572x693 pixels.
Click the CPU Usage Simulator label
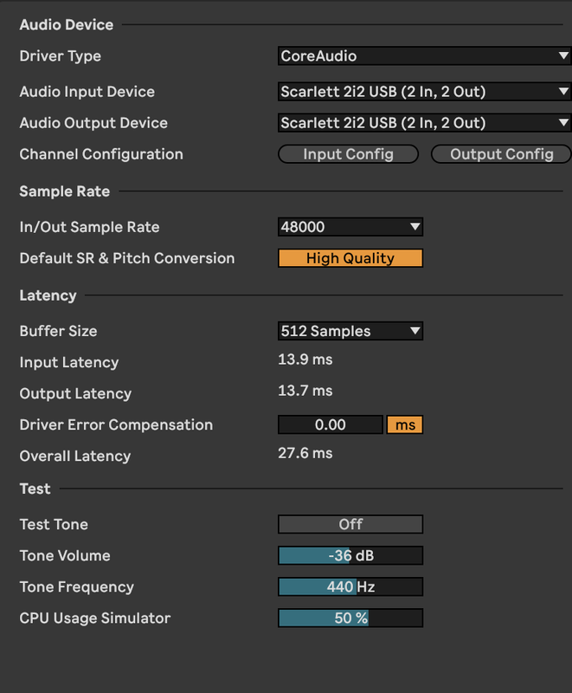pyautogui.click(x=95, y=618)
